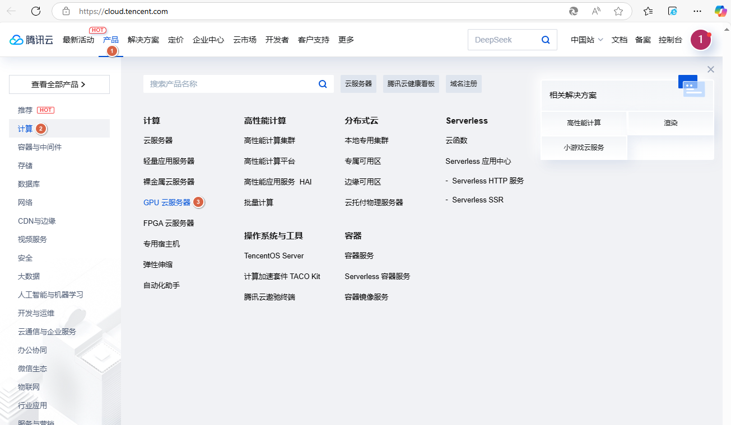
Task: Open the 客户支持 menu
Action: click(314, 40)
